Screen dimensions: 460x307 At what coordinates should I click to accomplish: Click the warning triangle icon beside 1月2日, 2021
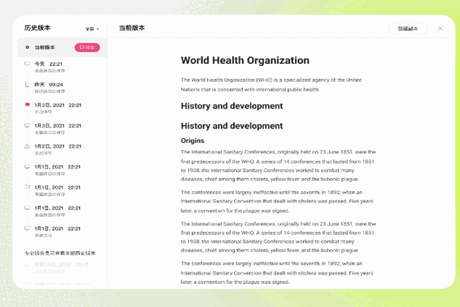coord(27,146)
